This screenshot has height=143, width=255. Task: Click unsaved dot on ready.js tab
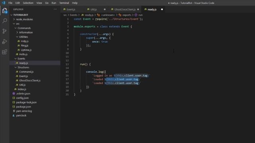(x=162, y=10)
